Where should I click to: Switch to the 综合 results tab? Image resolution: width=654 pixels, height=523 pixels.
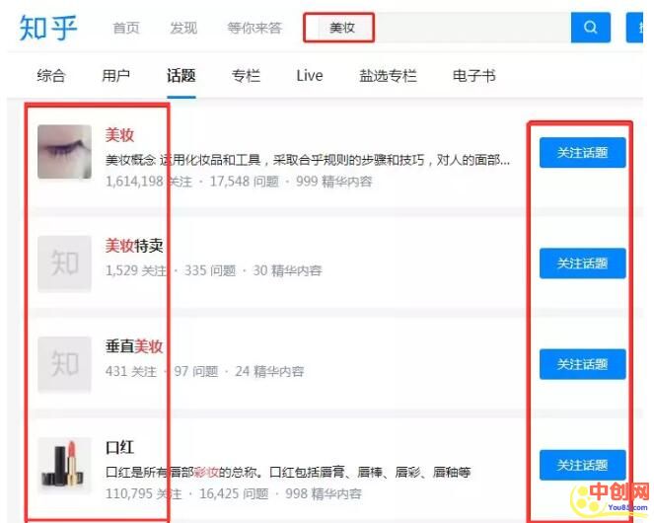tap(51, 76)
